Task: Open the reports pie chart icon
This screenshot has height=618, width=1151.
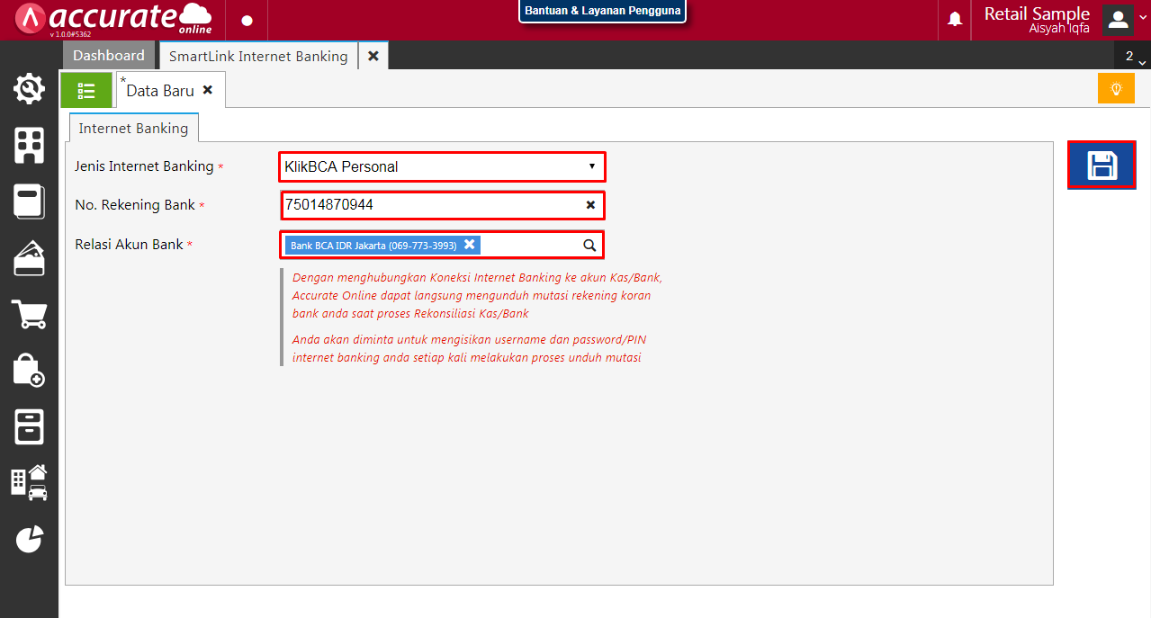Action: (29, 539)
